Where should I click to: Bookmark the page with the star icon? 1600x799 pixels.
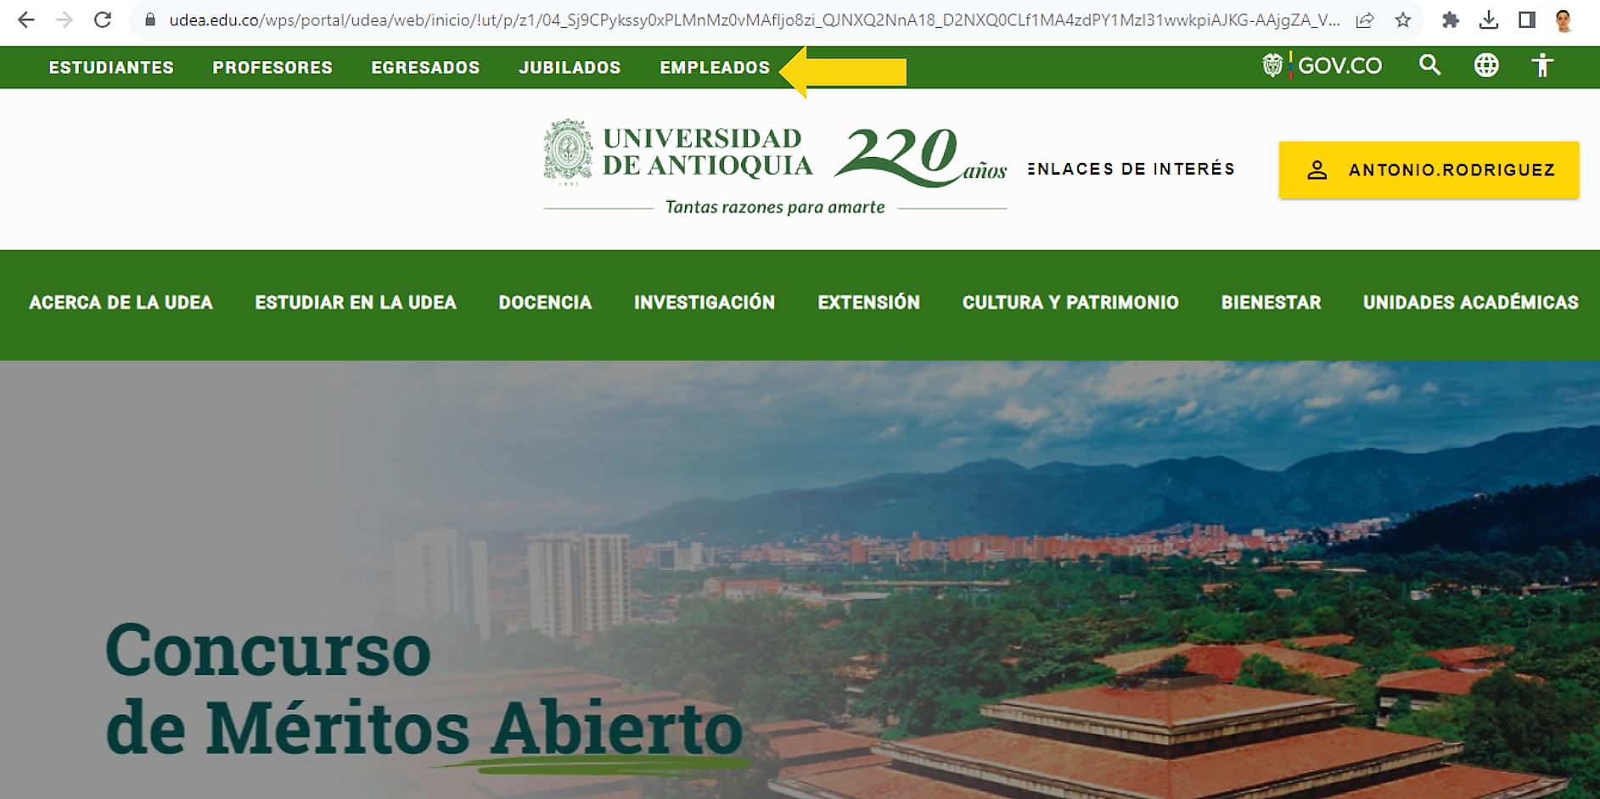click(1403, 20)
